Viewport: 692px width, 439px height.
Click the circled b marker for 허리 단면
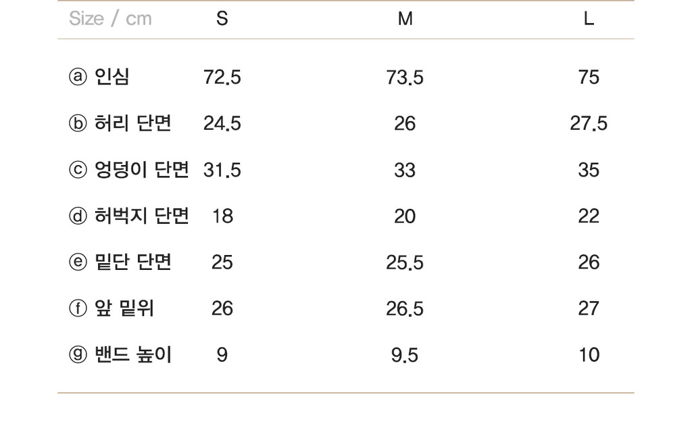[78, 123]
